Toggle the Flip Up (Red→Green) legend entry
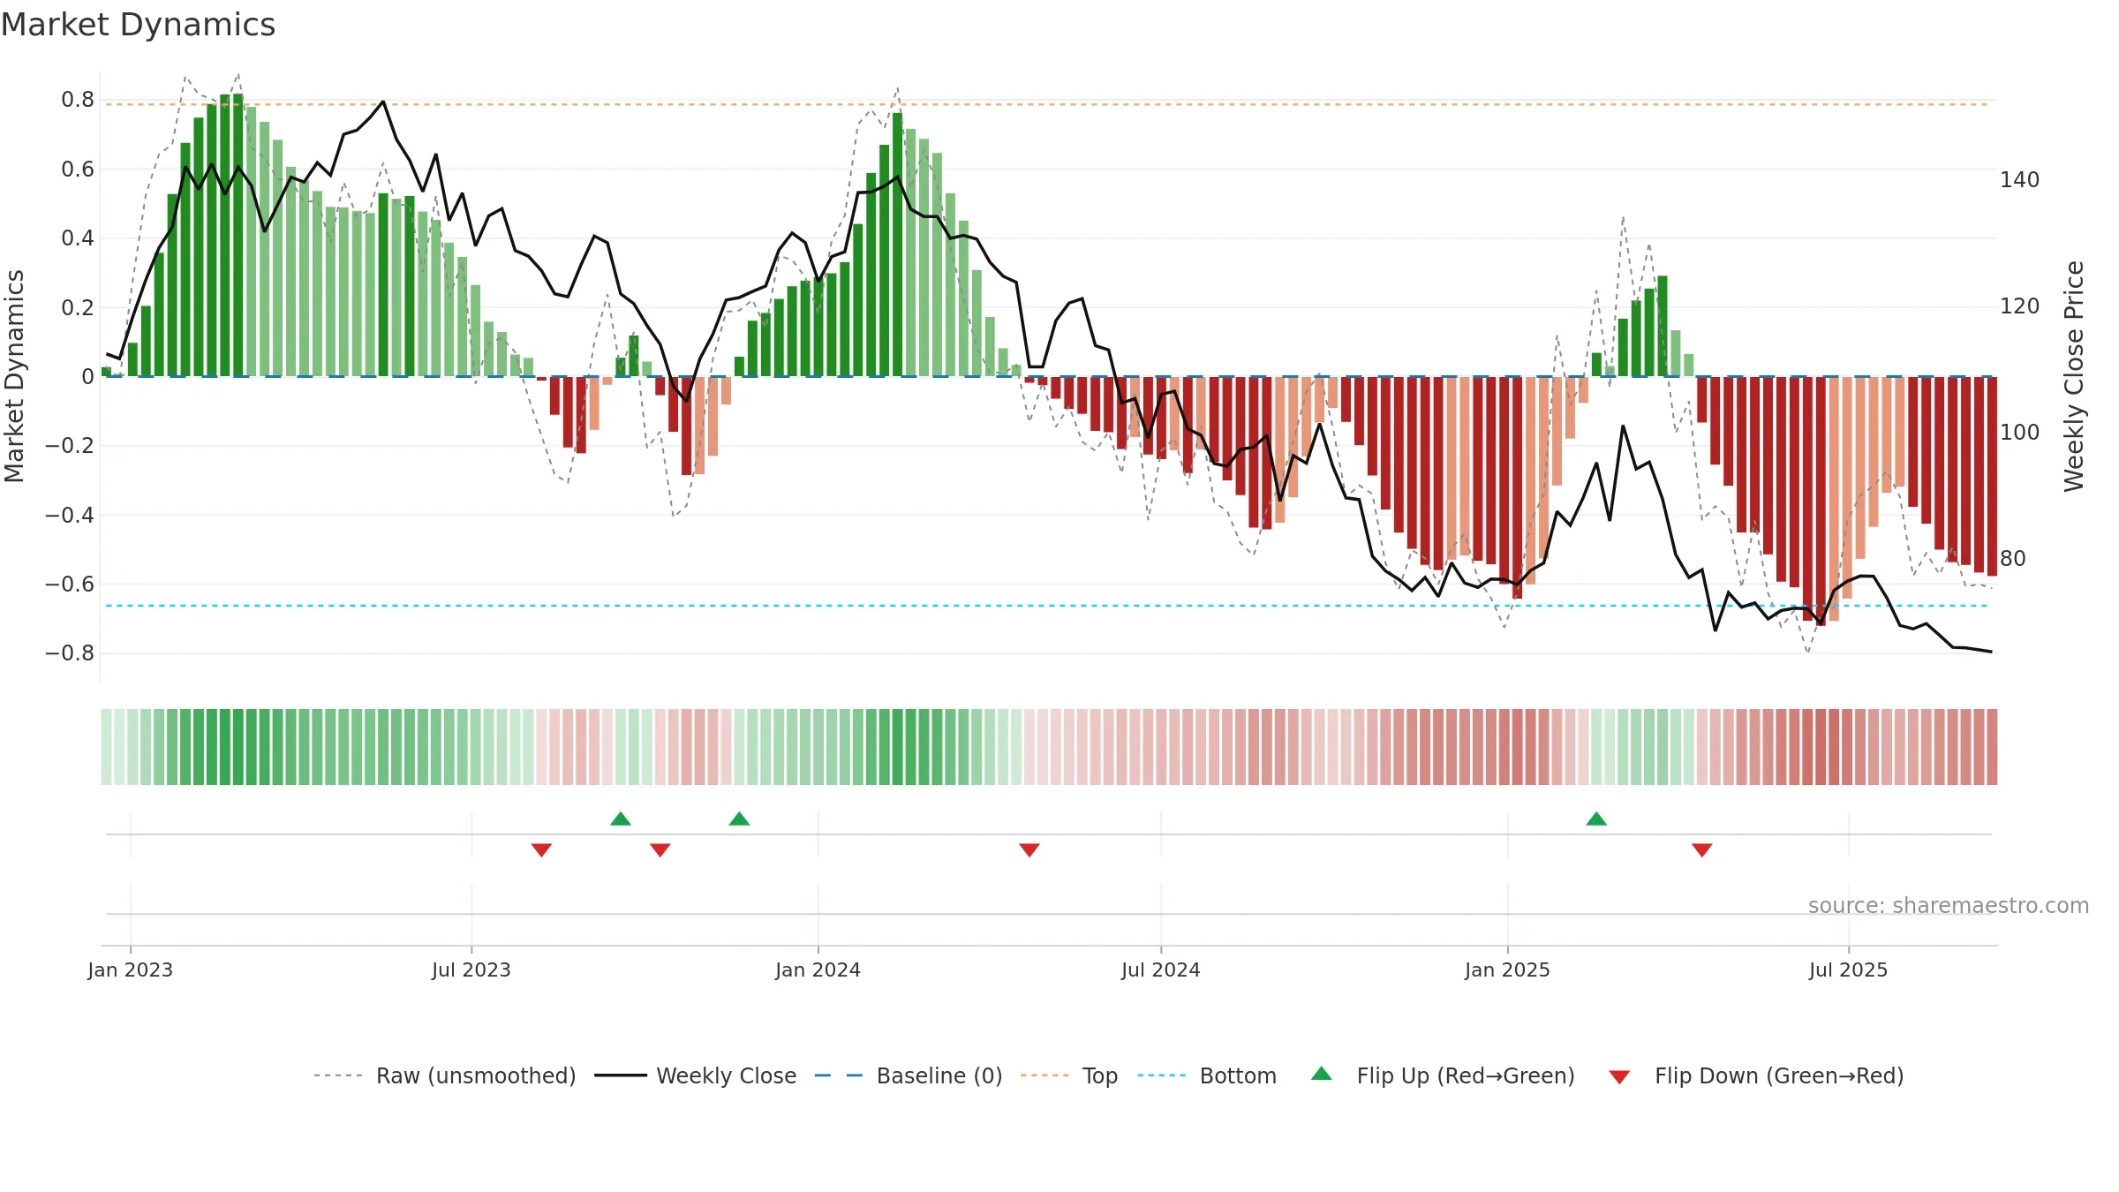This screenshot has height=1192, width=2119. click(x=1443, y=1075)
